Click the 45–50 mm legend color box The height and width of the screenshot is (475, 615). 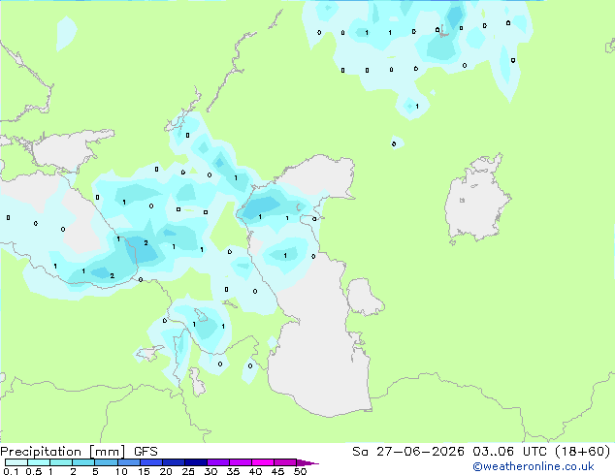285,462
